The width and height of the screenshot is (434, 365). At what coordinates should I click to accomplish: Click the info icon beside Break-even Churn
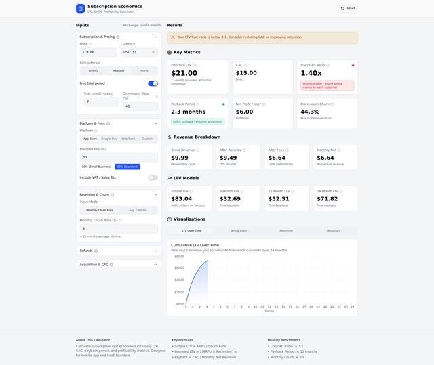click(332, 104)
